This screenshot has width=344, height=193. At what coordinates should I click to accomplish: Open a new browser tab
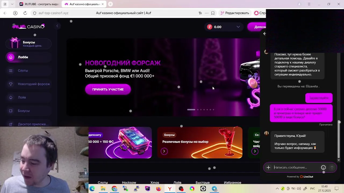point(110,4)
